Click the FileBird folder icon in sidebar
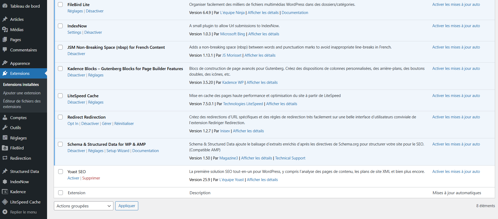This screenshot has width=498, height=219. pos(5,148)
